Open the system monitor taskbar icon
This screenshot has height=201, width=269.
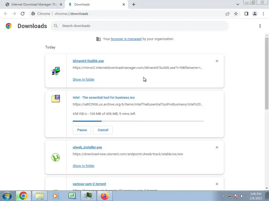pyautogui.click(x=88, y=196)
